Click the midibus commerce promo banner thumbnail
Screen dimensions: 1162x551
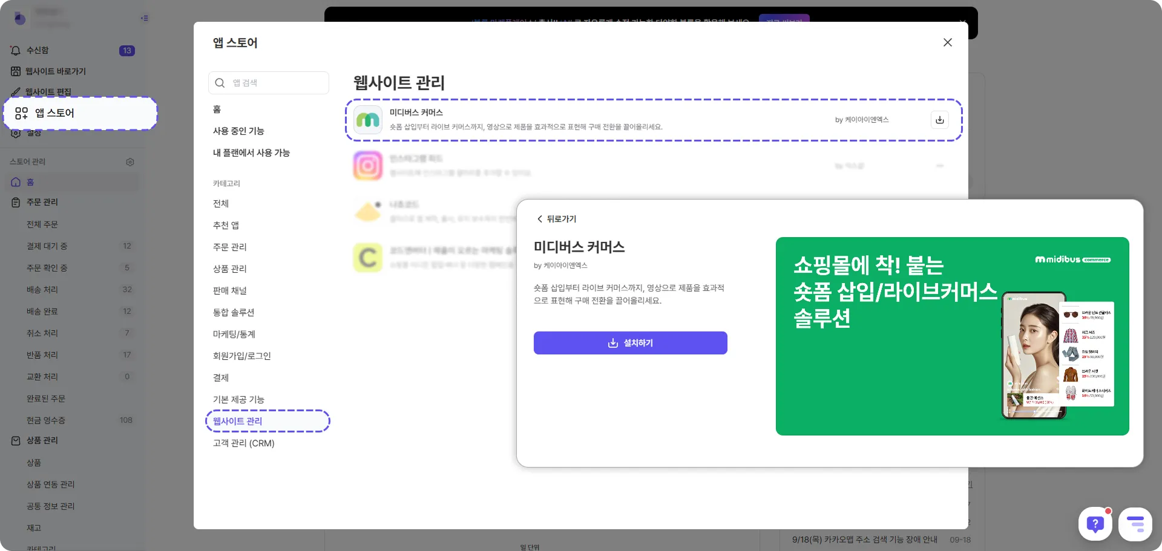click(x=952, y=335)
